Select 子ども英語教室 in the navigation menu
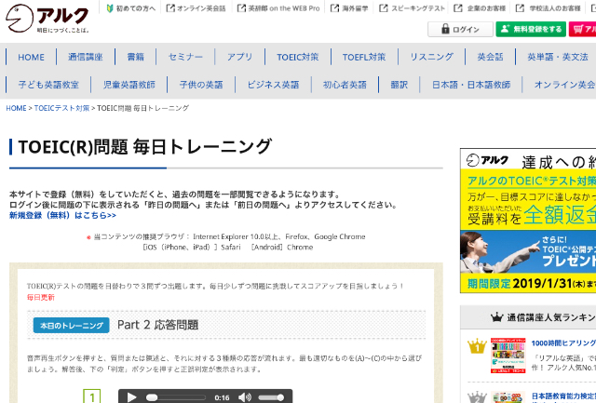Screen dimensions: 596x403 [x=48, y=85]
